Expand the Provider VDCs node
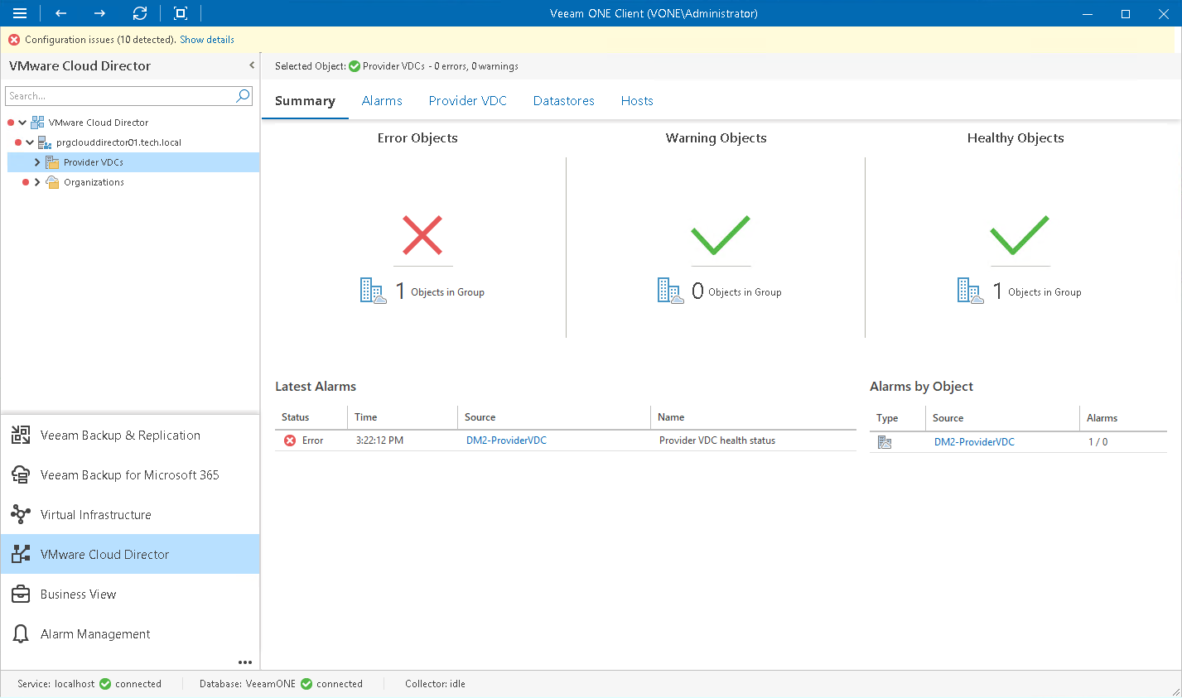The height and width of the screenshot is (698, 1182). [x=37, y=162]
